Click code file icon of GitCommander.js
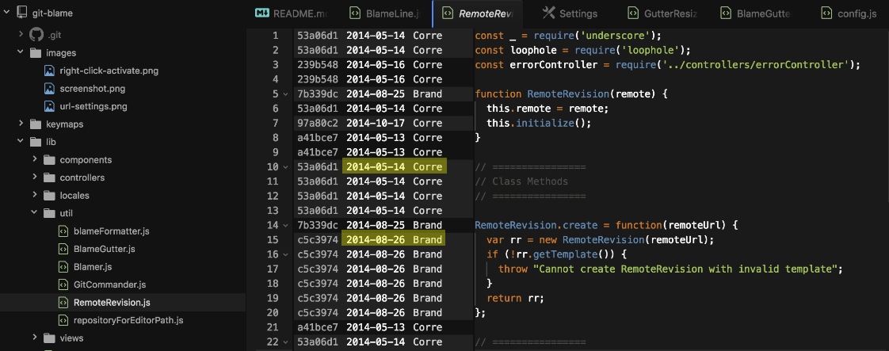Screen dimensions: 889x351 pyautogui.click(x=63, y=284)
